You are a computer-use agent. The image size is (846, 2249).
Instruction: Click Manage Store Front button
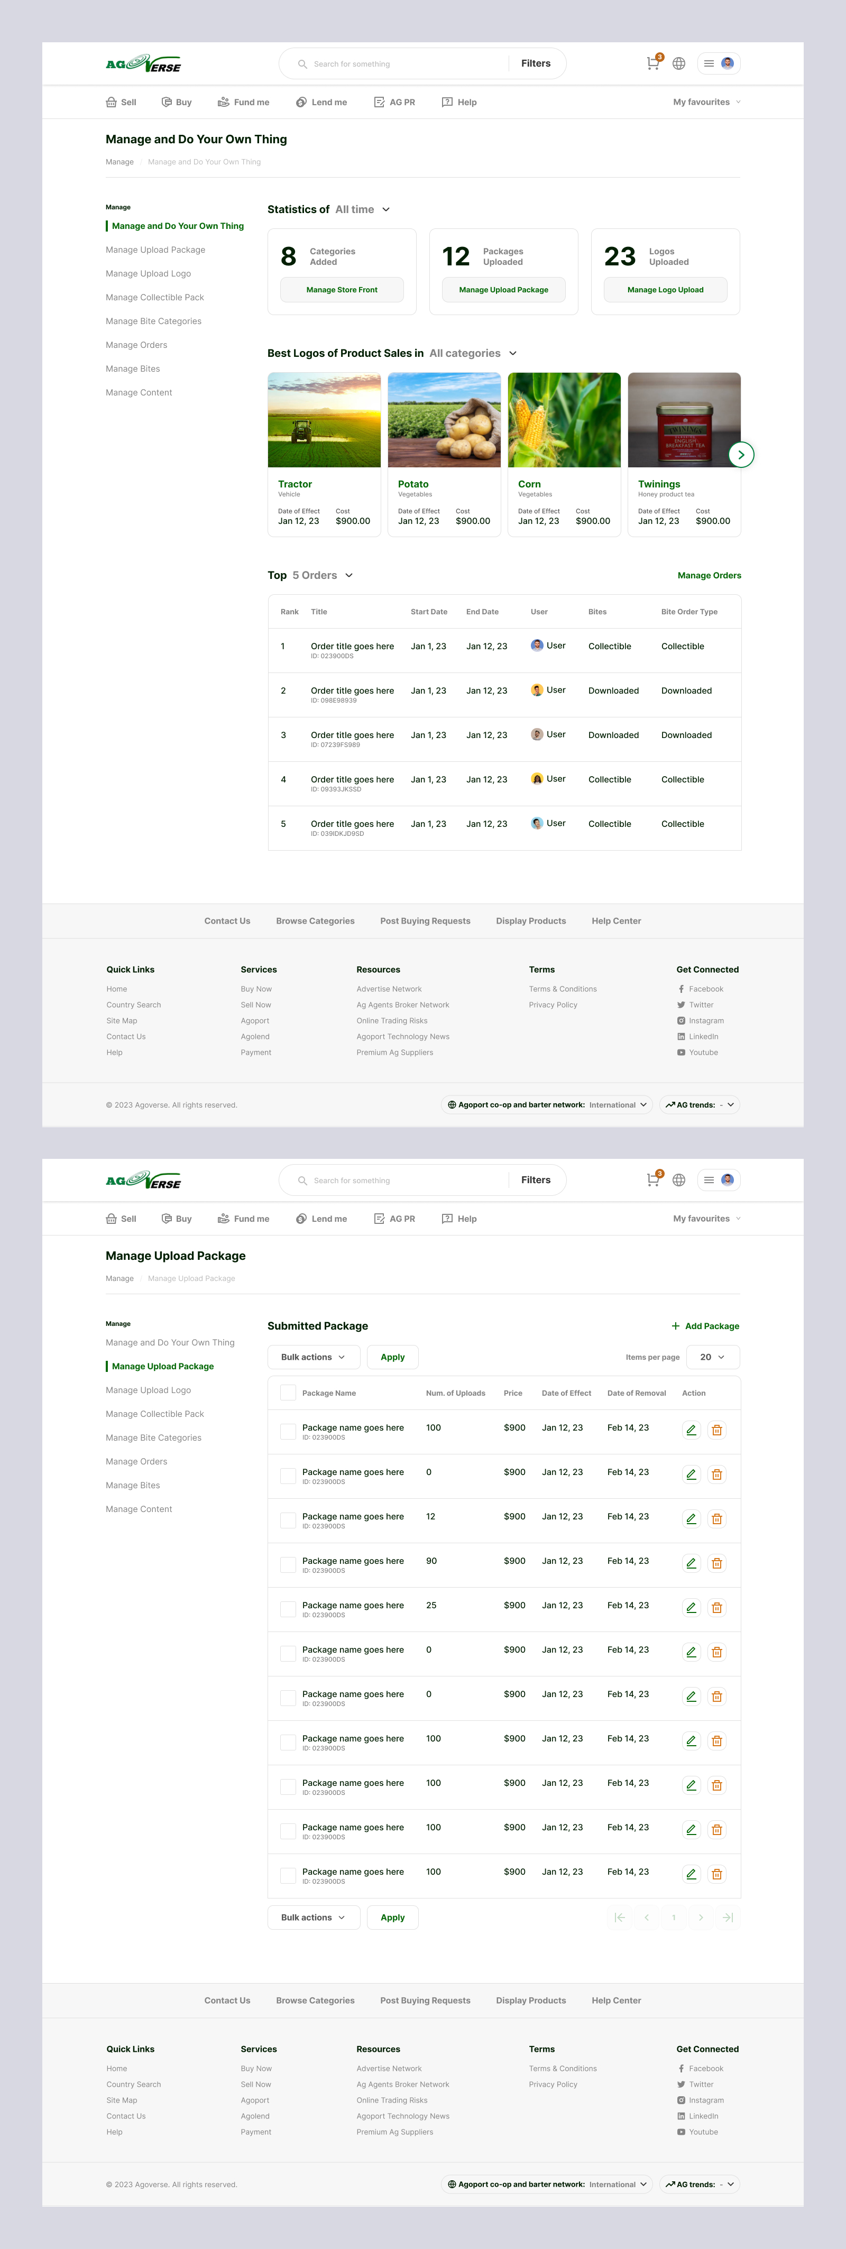click(342, 290)
